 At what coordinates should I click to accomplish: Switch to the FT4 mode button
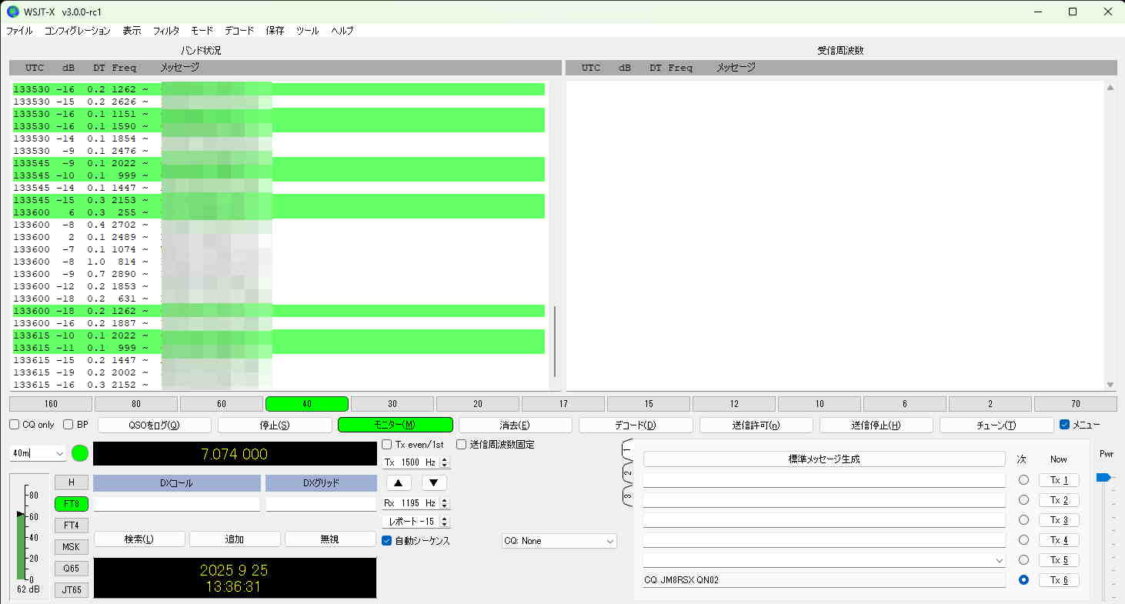point(72,526)
